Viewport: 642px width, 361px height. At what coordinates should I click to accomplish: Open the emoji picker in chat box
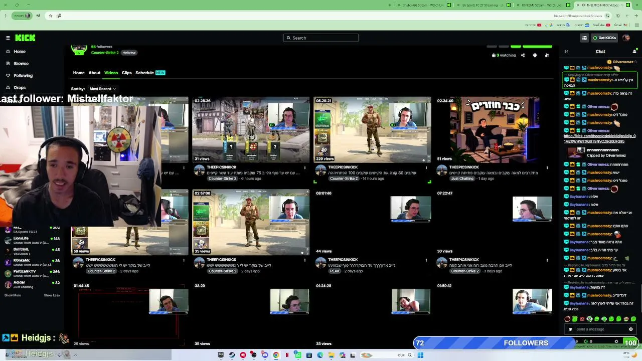pyautogui.click(x=630, y=329)
